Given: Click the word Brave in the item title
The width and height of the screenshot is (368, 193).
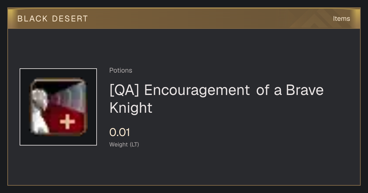Looking at the screenshot, I should tap(305, 90).
